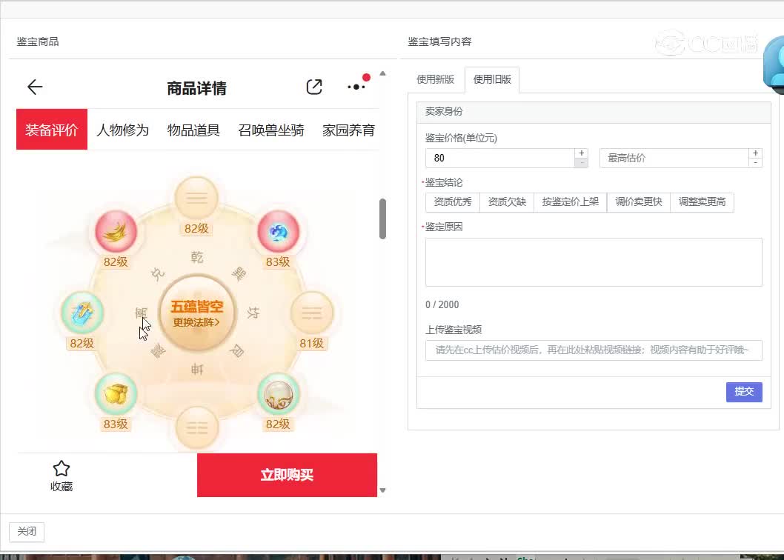The height and width of the screenshot is (560, 784).
Task: Select the right empty 81级 slot
Action: (311, 313)
